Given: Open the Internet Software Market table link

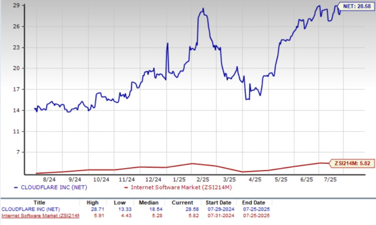Looking at the screenshot, I should click(40, 216).
